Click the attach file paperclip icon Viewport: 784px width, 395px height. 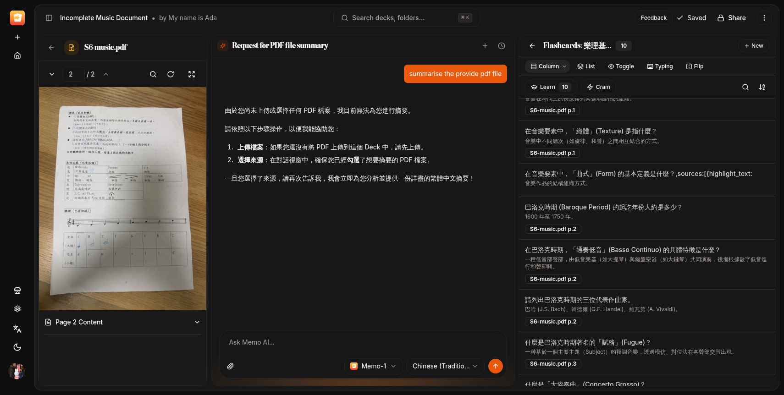pyautogui.click(x=231, y=366)
